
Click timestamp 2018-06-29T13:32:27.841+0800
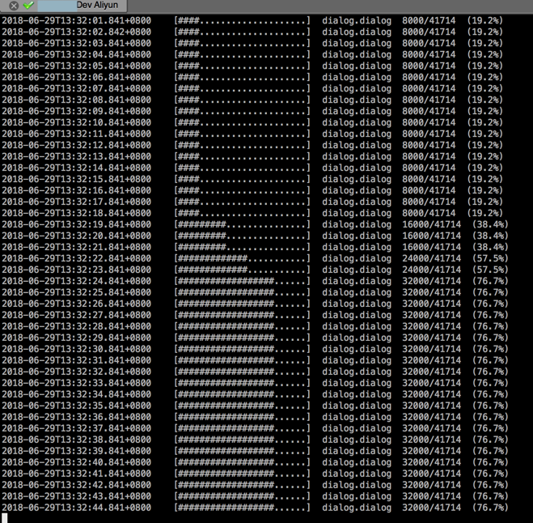77,315
